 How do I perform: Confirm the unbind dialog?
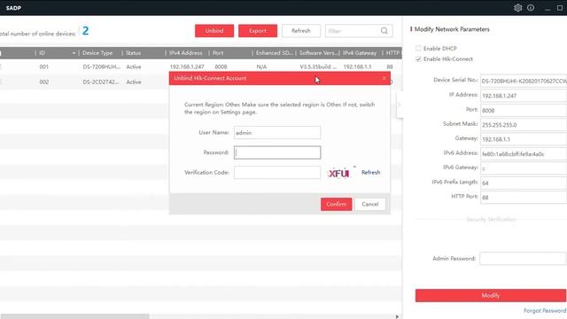(337, 204)
